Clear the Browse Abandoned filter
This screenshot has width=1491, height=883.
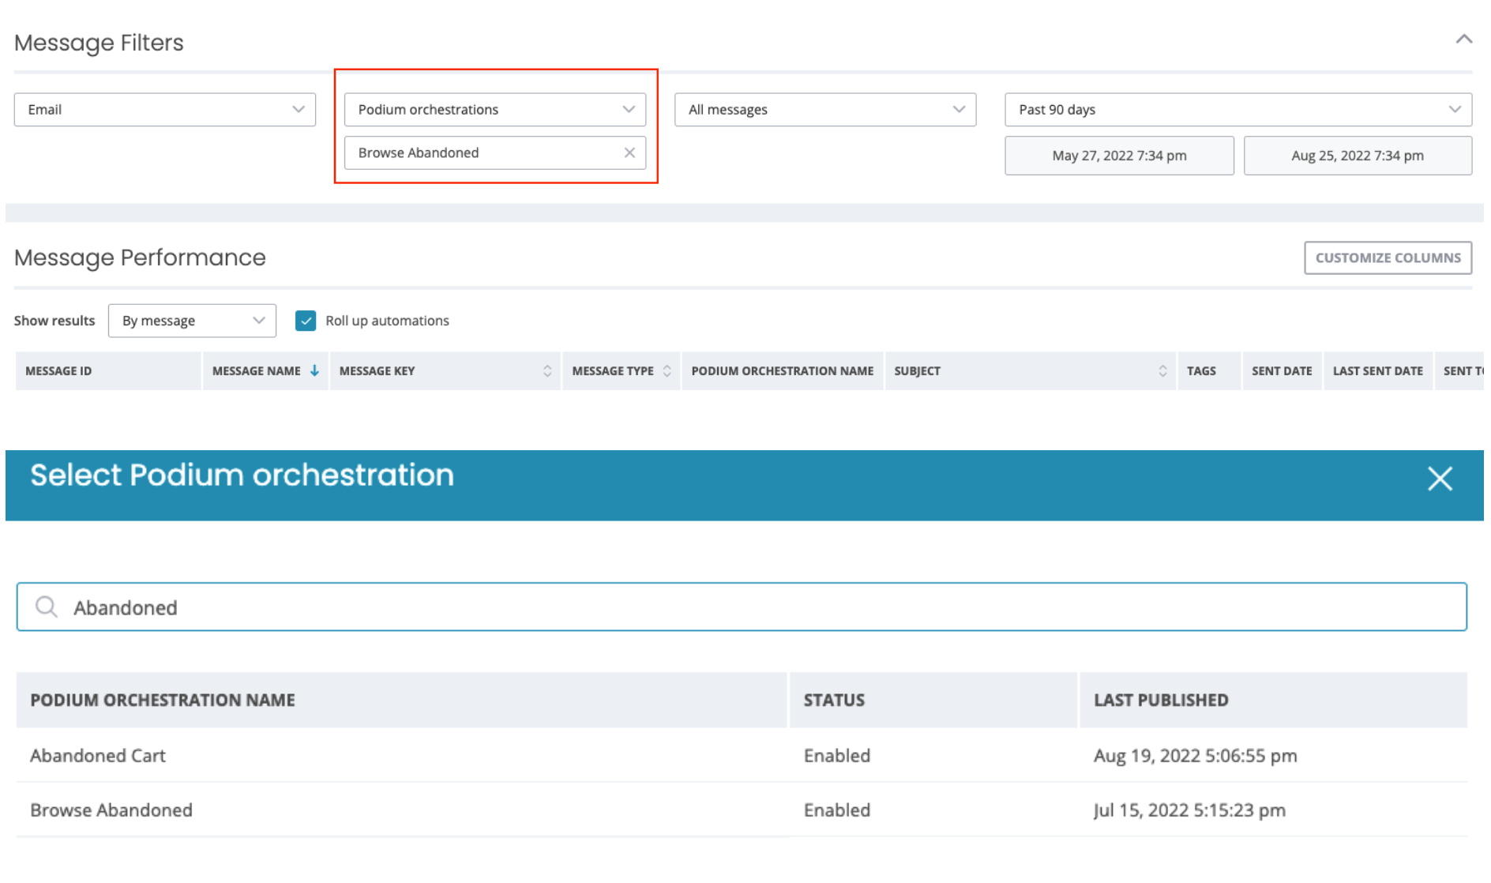click(x=629, y=153)
